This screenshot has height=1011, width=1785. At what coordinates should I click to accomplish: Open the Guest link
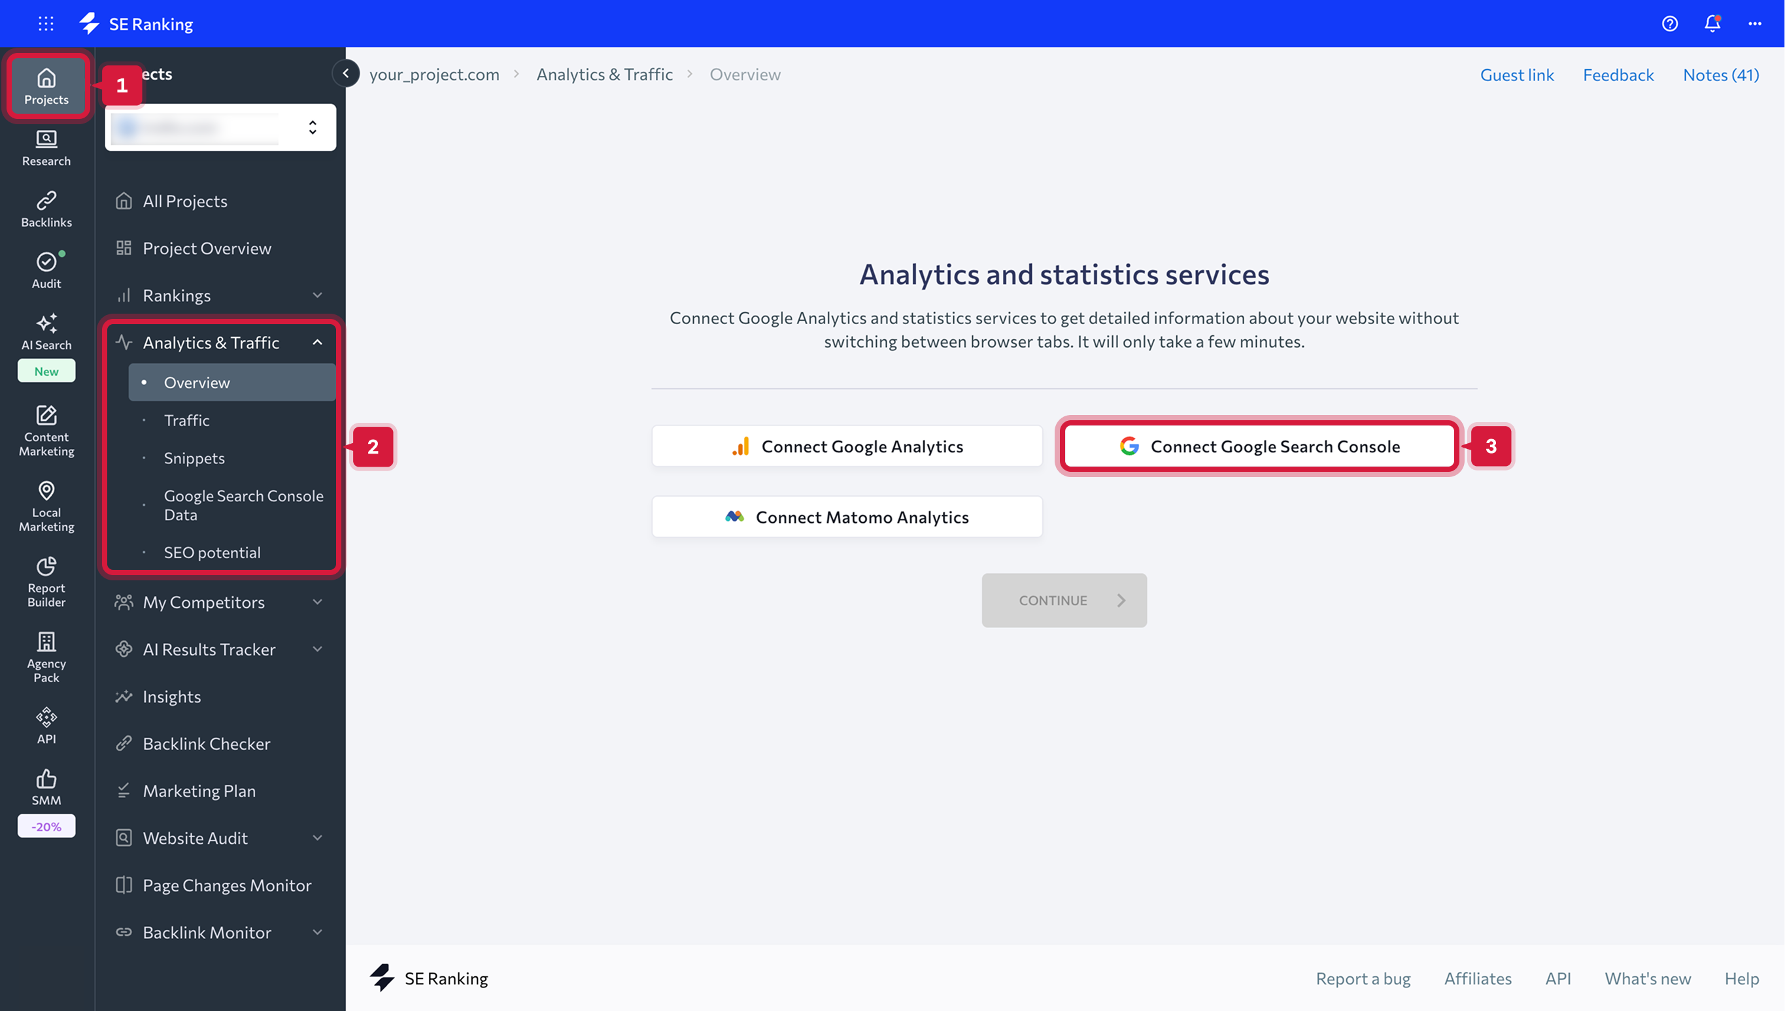pyautogui.click(x=1517, y=75)
